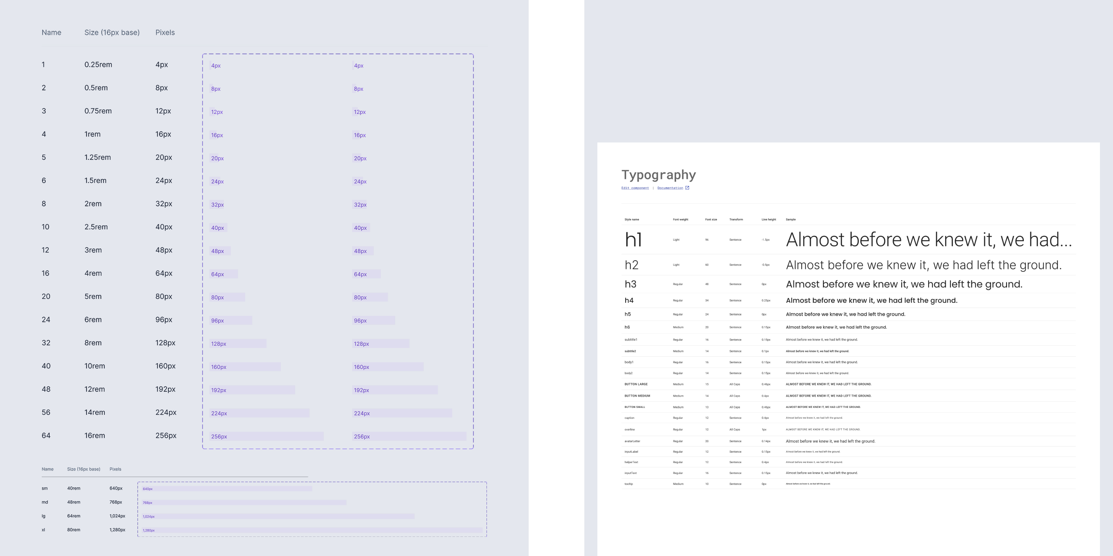Click the 0.75rem size value
The image size is (1113, 556).
coord(98,111)
